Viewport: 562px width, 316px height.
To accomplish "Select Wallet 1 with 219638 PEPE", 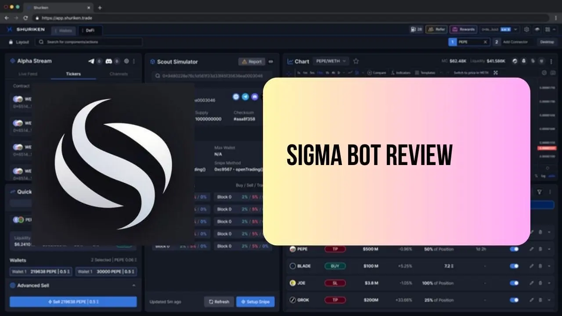I will [41, 272].
